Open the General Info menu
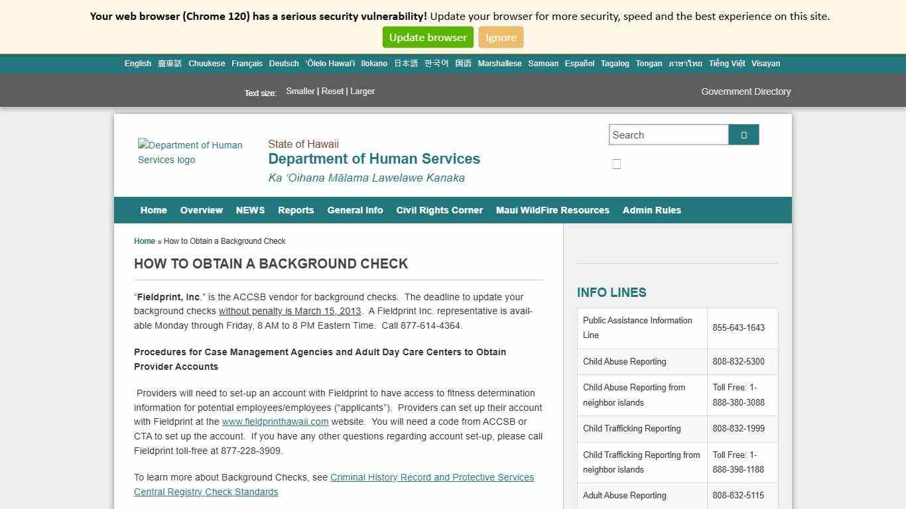The image size is (906, 509). (x=355, y=210)
